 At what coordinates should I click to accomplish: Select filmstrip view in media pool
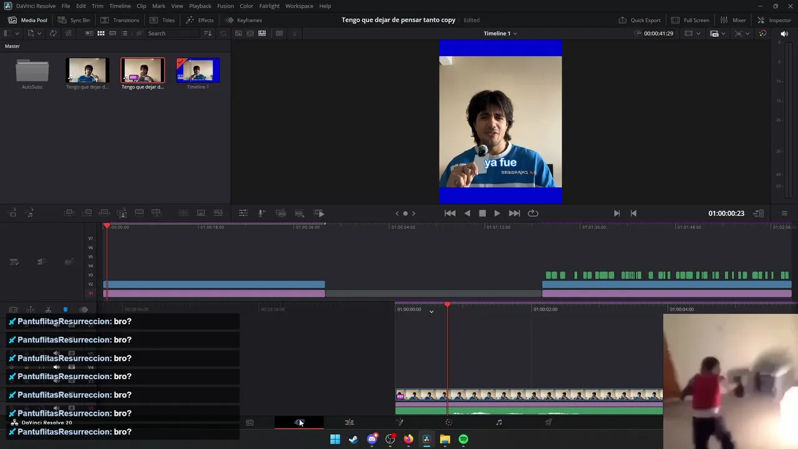pyautogui.click(x=112, y=33)
